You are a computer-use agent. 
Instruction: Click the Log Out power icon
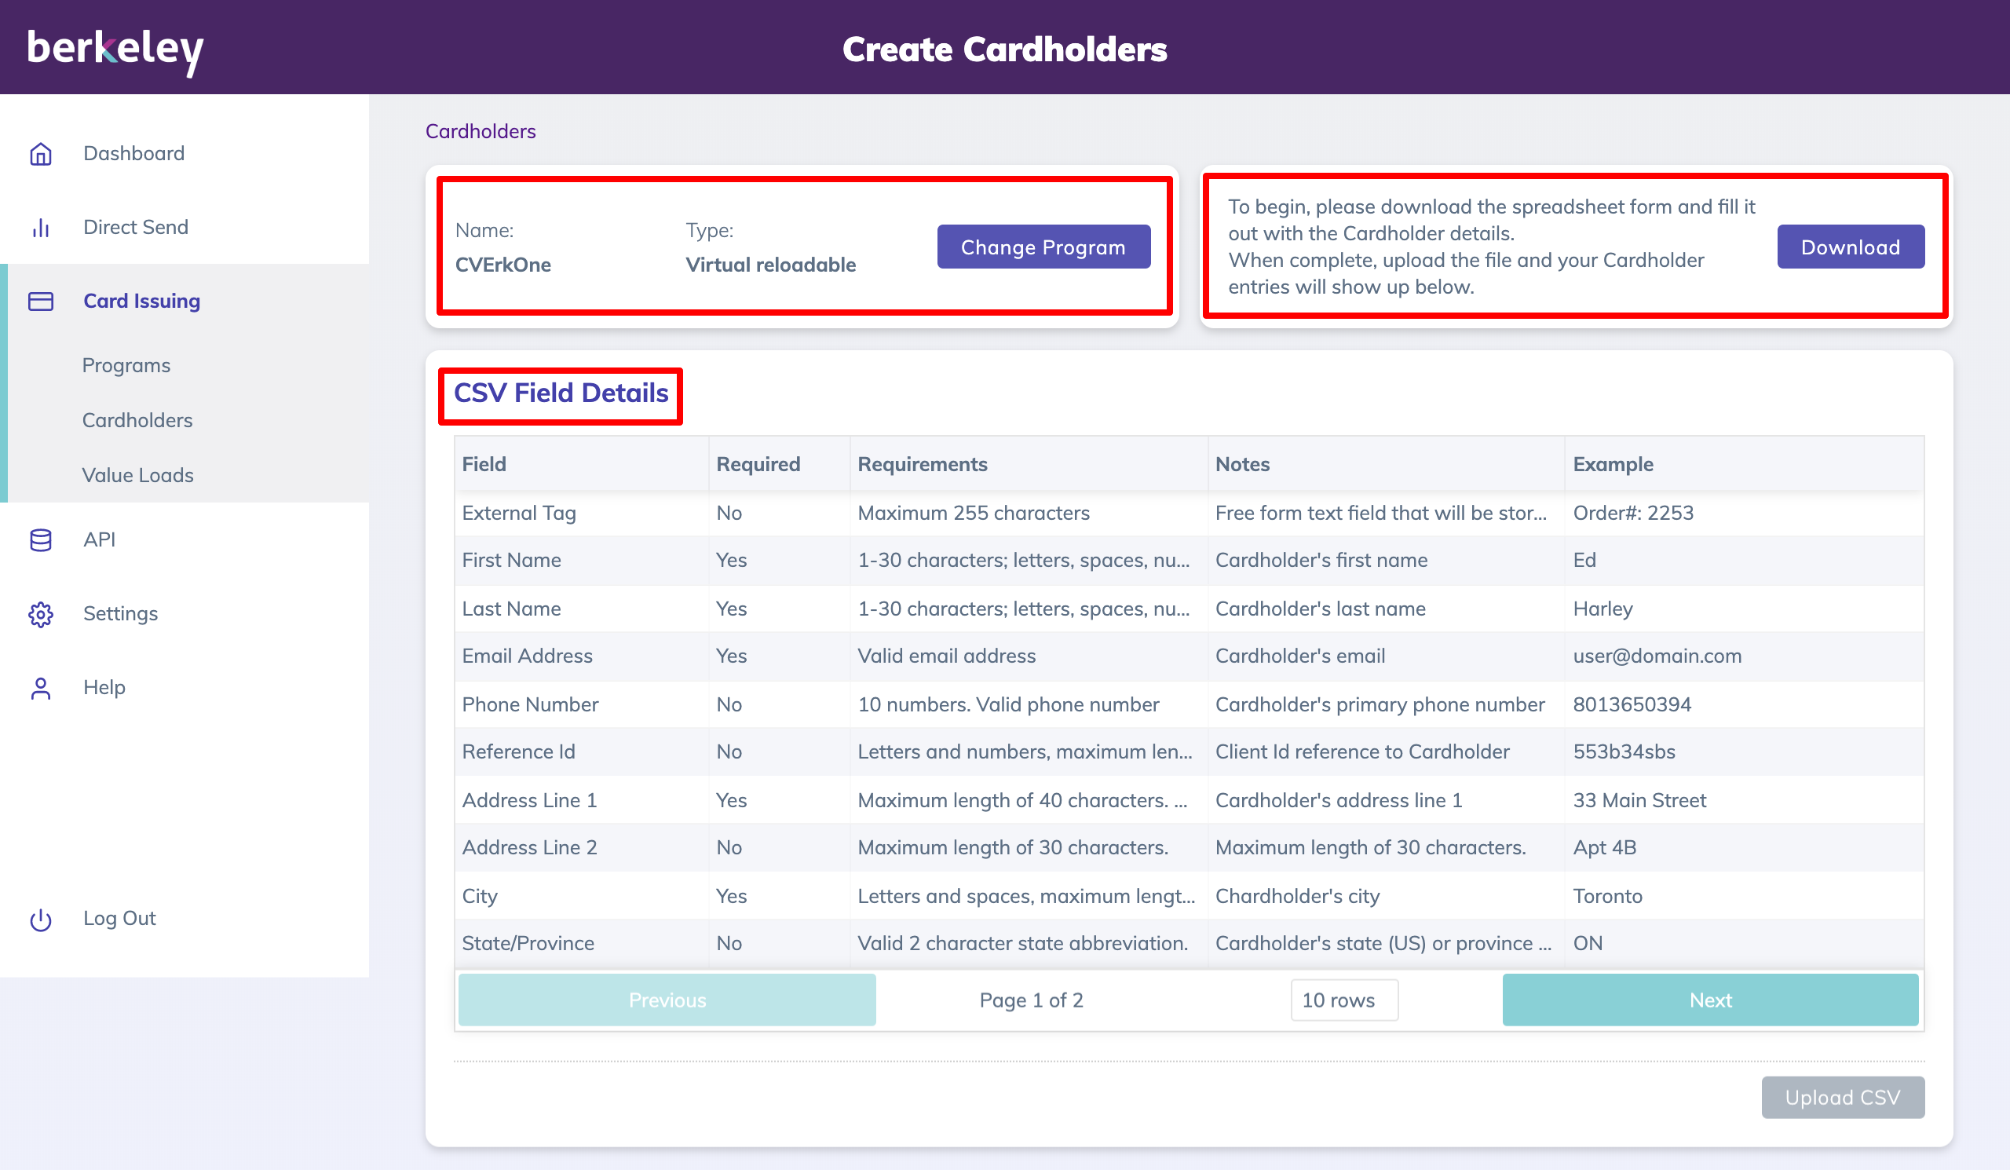pos(41,919)
